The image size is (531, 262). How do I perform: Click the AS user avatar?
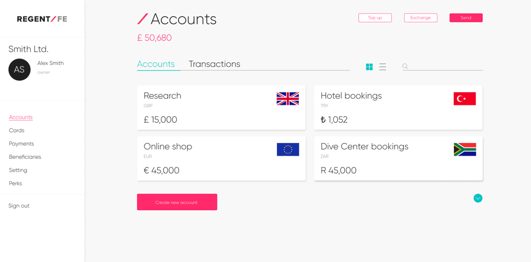[19, 69]
